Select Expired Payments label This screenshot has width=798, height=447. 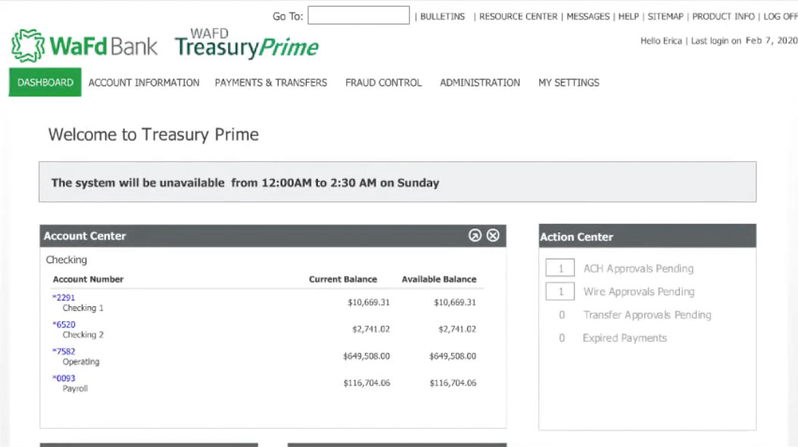click(625, 338)
